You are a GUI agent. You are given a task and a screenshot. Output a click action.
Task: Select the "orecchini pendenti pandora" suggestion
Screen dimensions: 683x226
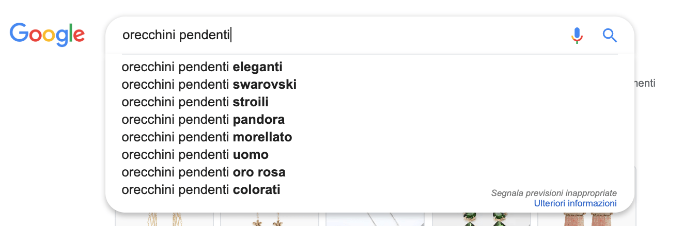click(x=203, y=120)
